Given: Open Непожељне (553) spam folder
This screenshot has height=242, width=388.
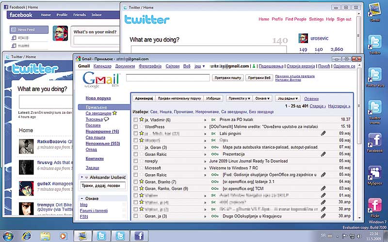Looking at the screenshot, I should 103,143.
